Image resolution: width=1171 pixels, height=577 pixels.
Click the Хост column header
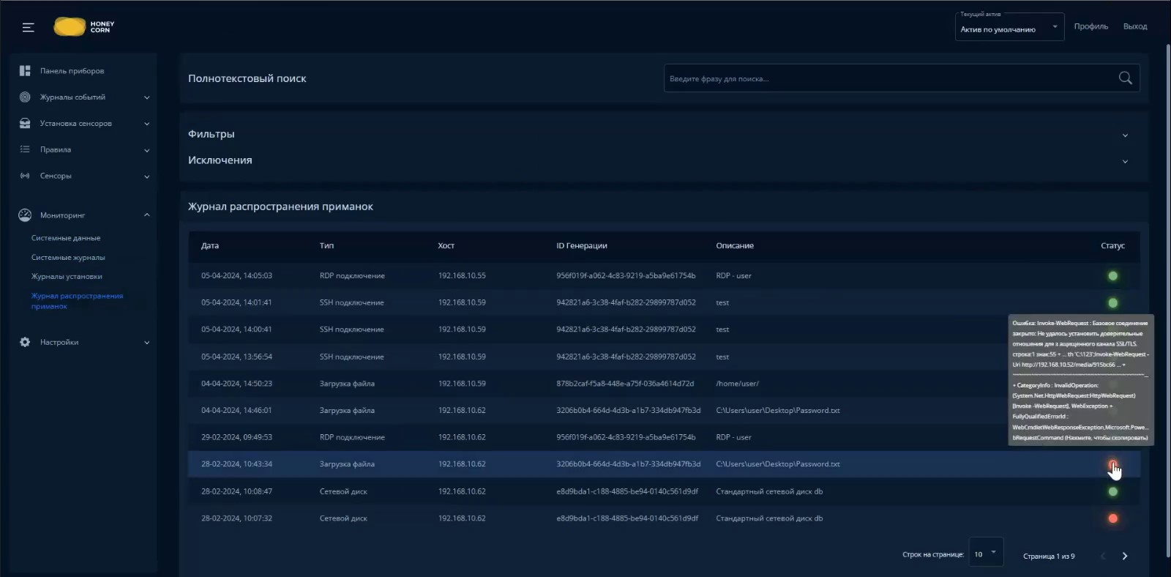(446, 246)
